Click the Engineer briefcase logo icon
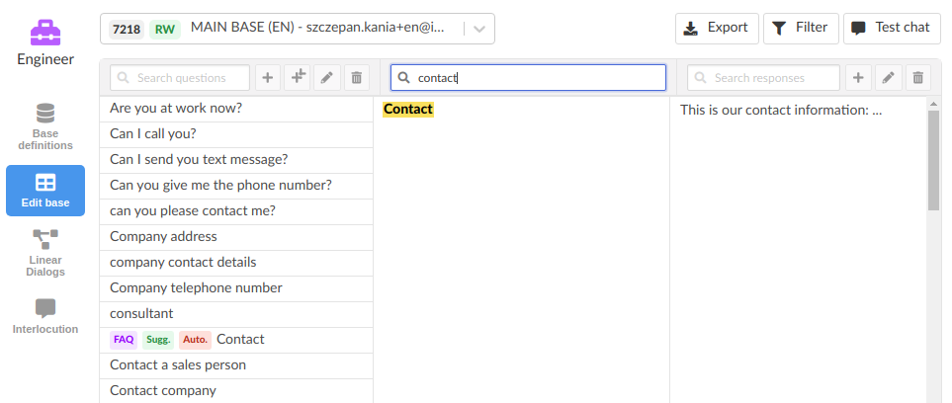Screen dimensions: 952x403 click(x=45, y=33)
